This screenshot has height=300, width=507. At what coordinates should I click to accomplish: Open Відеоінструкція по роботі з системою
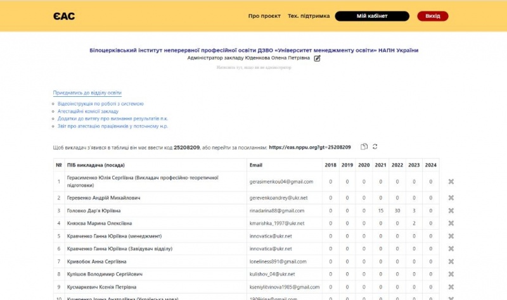tap(100, 104)
